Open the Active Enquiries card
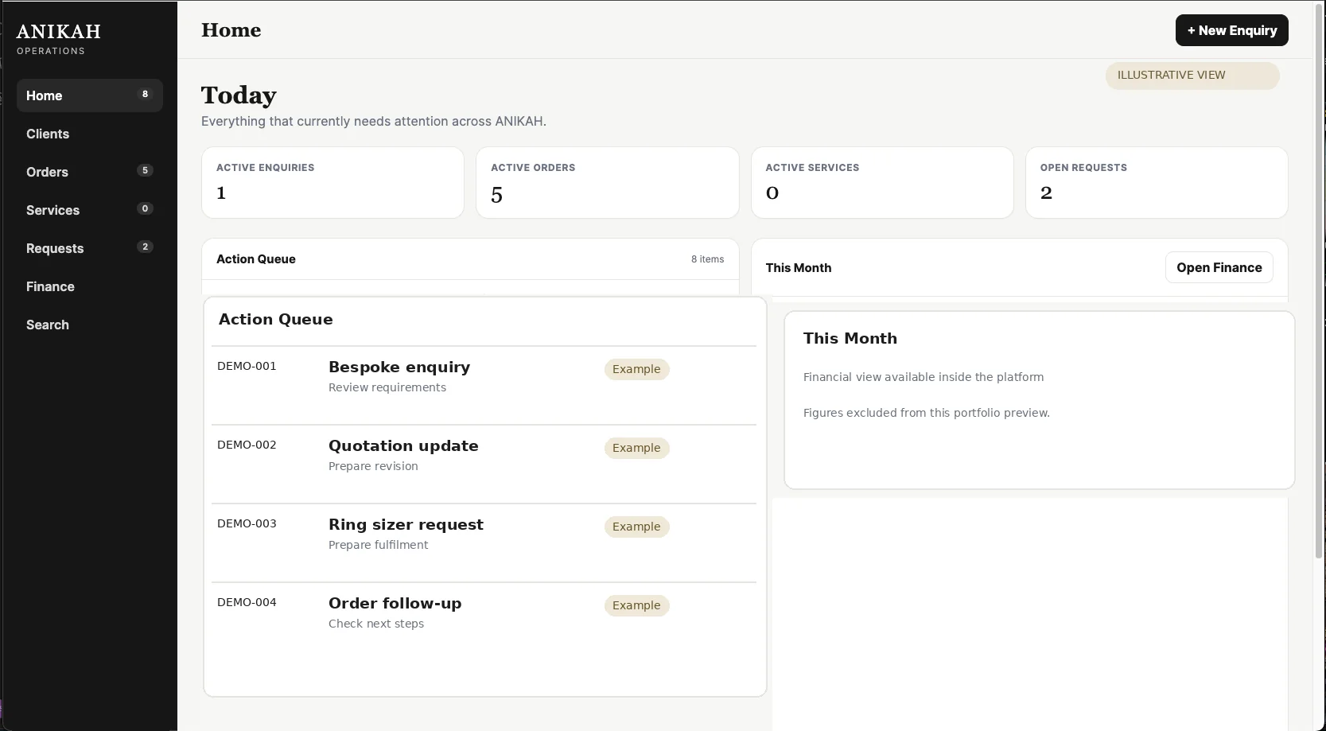This screenshot has width=1326, height=731. pyautogui.click(x=332, y=182)
